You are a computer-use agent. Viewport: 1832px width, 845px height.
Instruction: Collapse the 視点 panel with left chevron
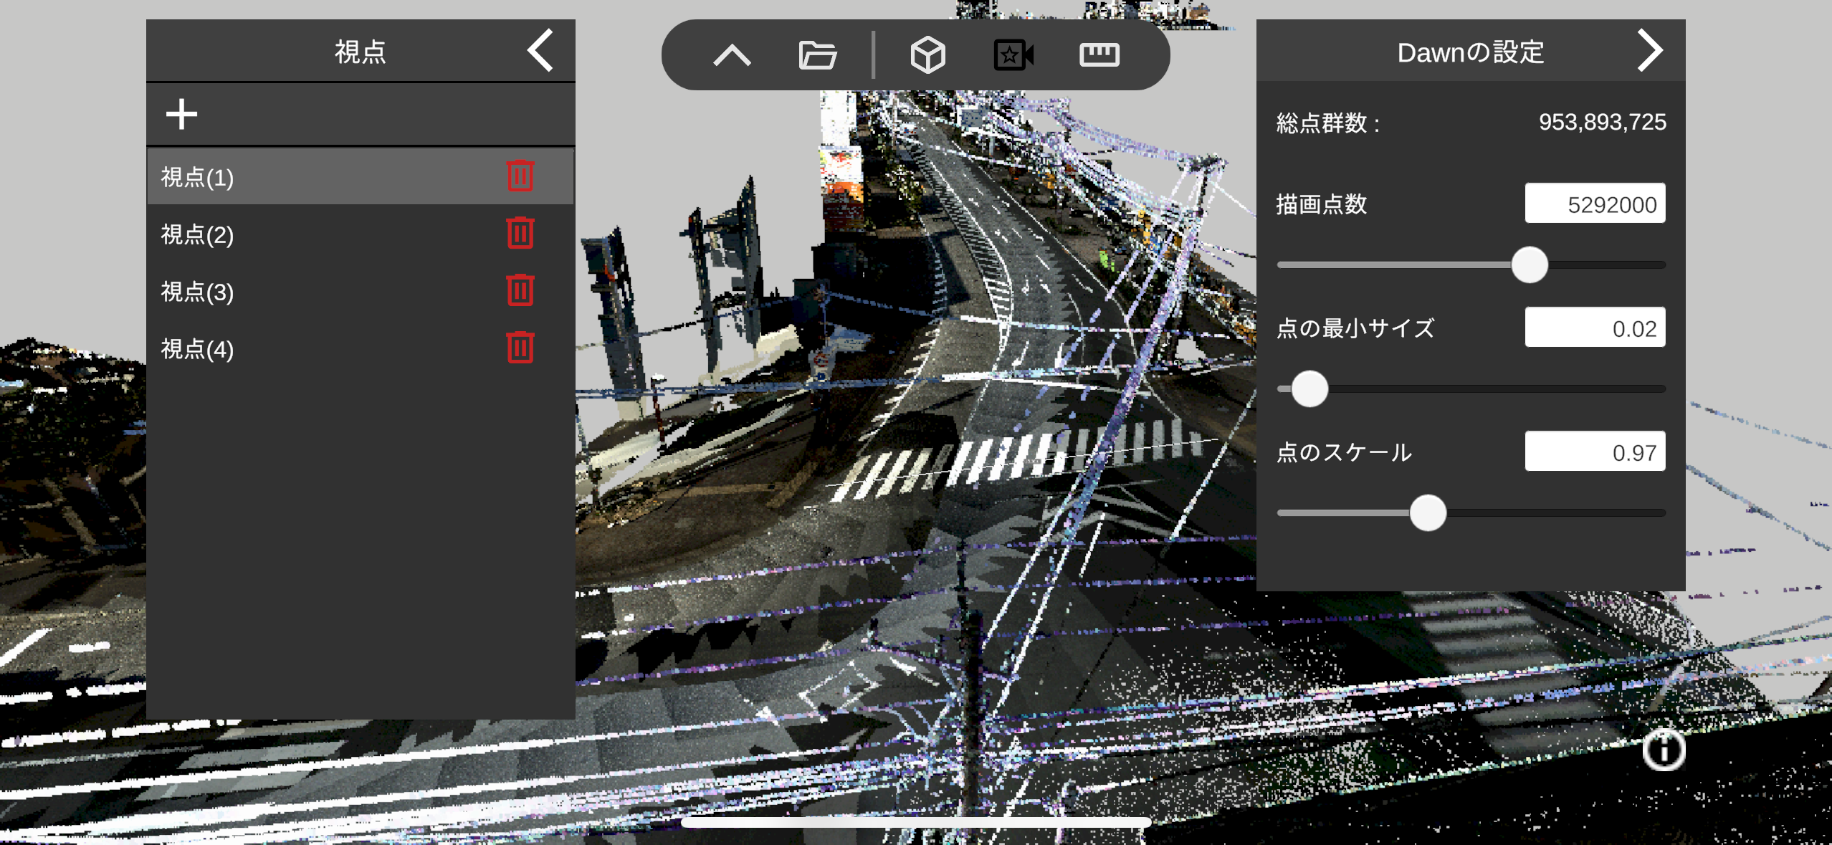pyautogui.click(x=540, y=50)
